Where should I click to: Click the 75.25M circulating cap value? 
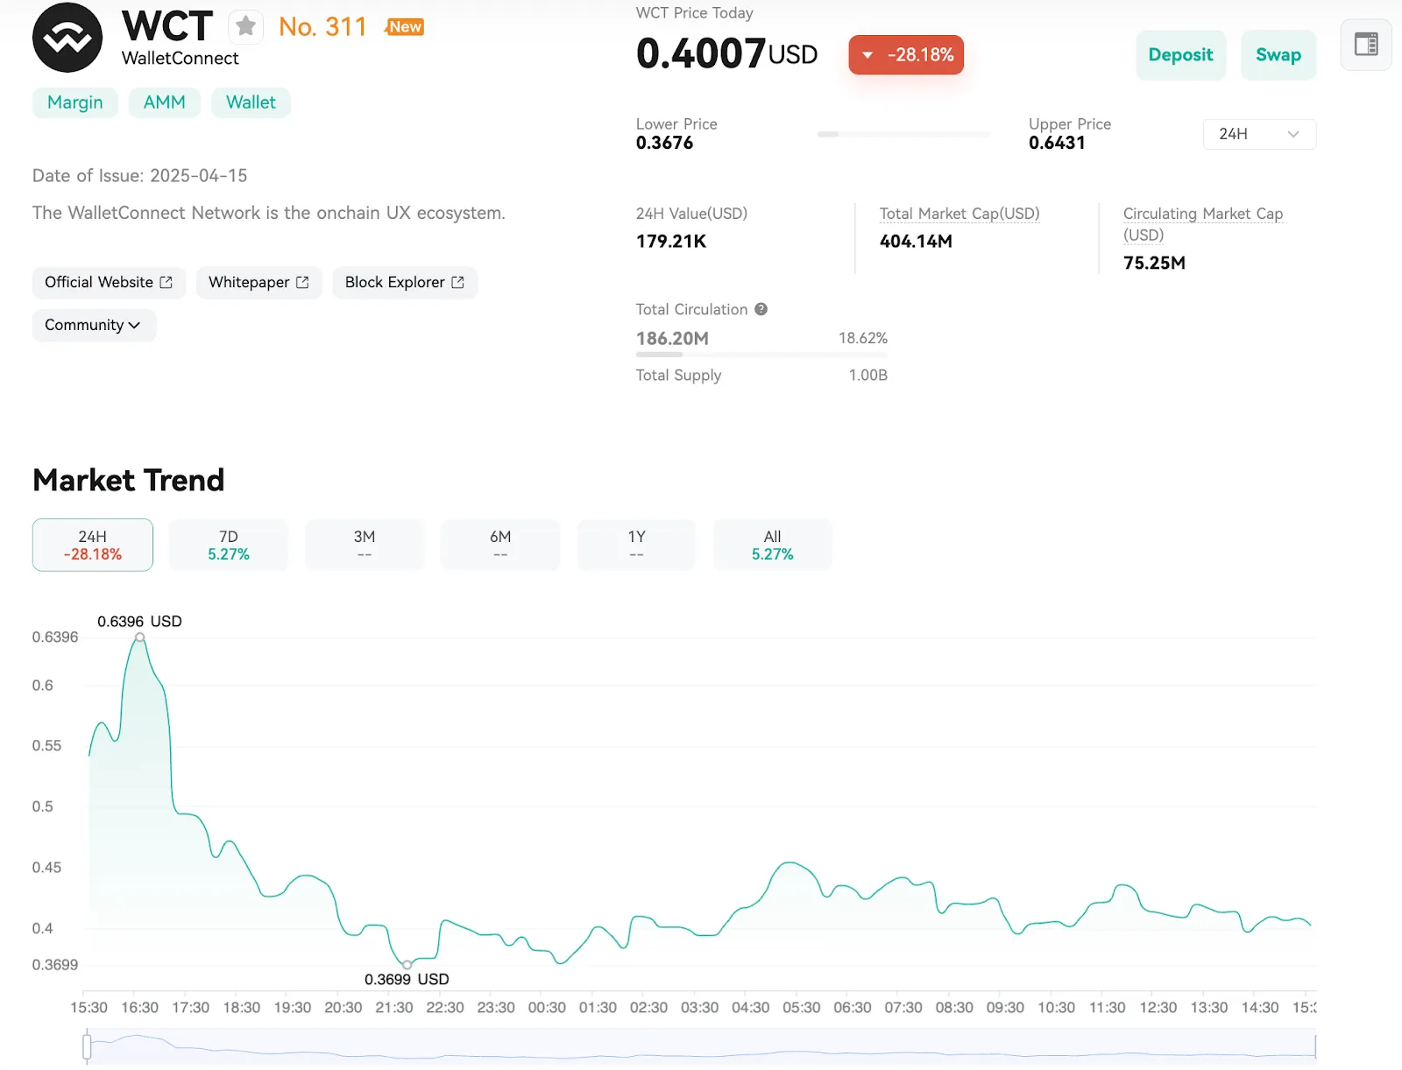tap(1154, 264)
